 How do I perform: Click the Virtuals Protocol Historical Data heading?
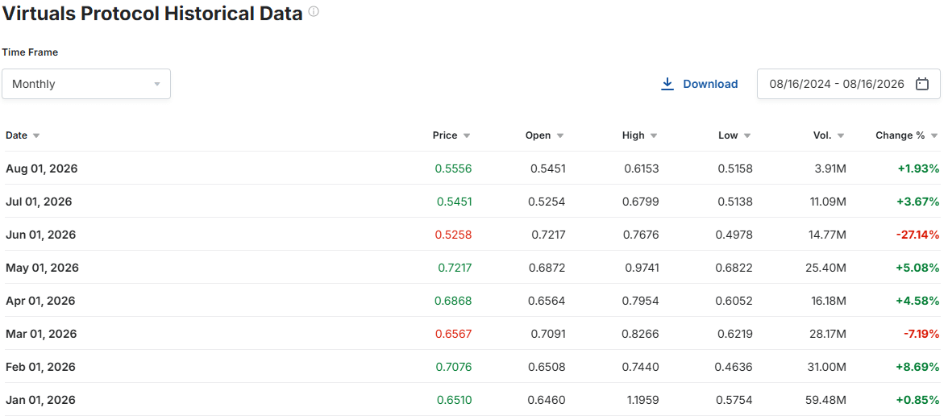152,13
